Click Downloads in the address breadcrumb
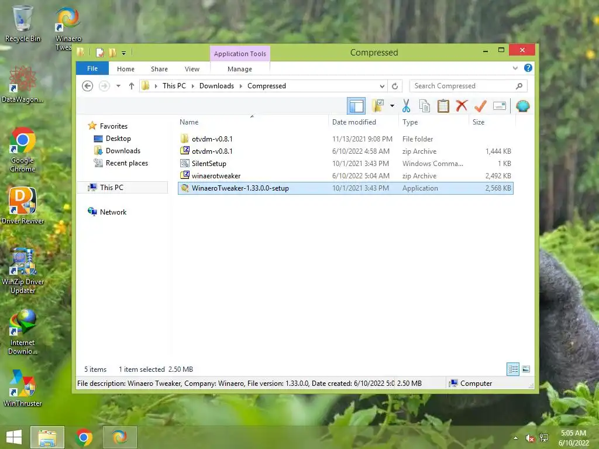The height and width of the screenshot is (449, 599). click(x=216, y=86)
